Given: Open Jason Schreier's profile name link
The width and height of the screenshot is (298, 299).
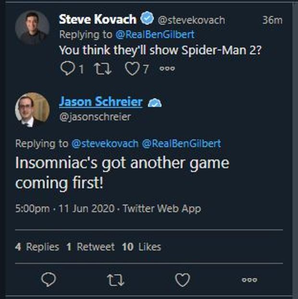Looking at the screenshot, I should point(100,102).
